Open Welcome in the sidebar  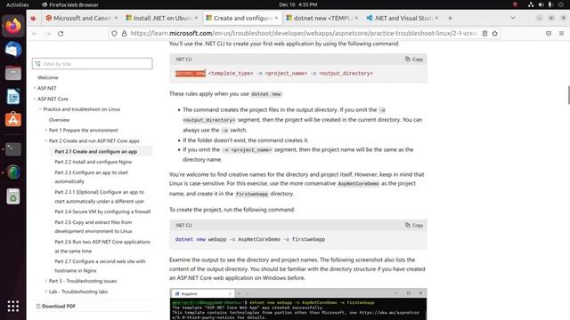click(x=47, y=77)
